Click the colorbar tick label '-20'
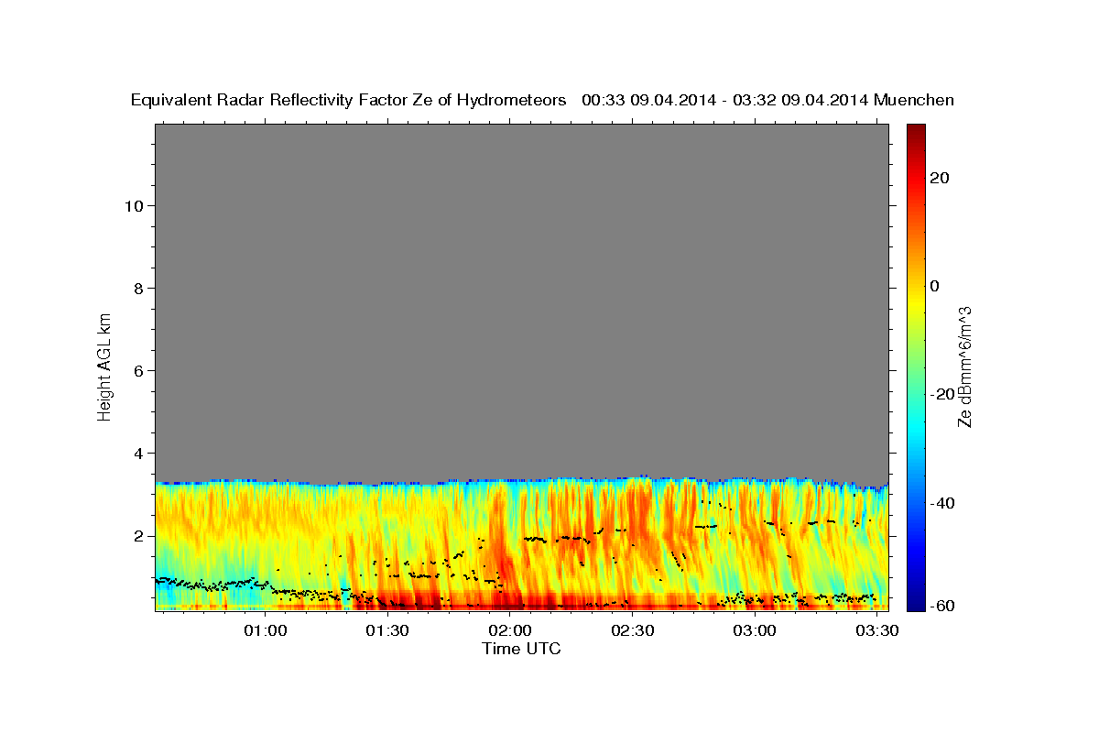Viewport: 1099px width, 733px height. coord(941,394)
